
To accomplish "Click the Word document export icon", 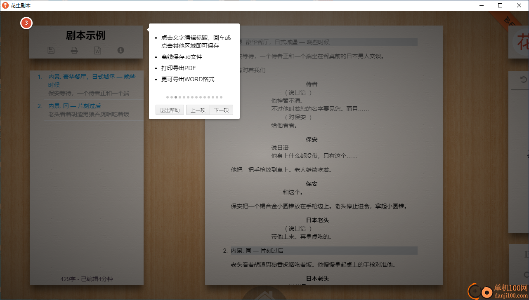I will coord(97,50).
